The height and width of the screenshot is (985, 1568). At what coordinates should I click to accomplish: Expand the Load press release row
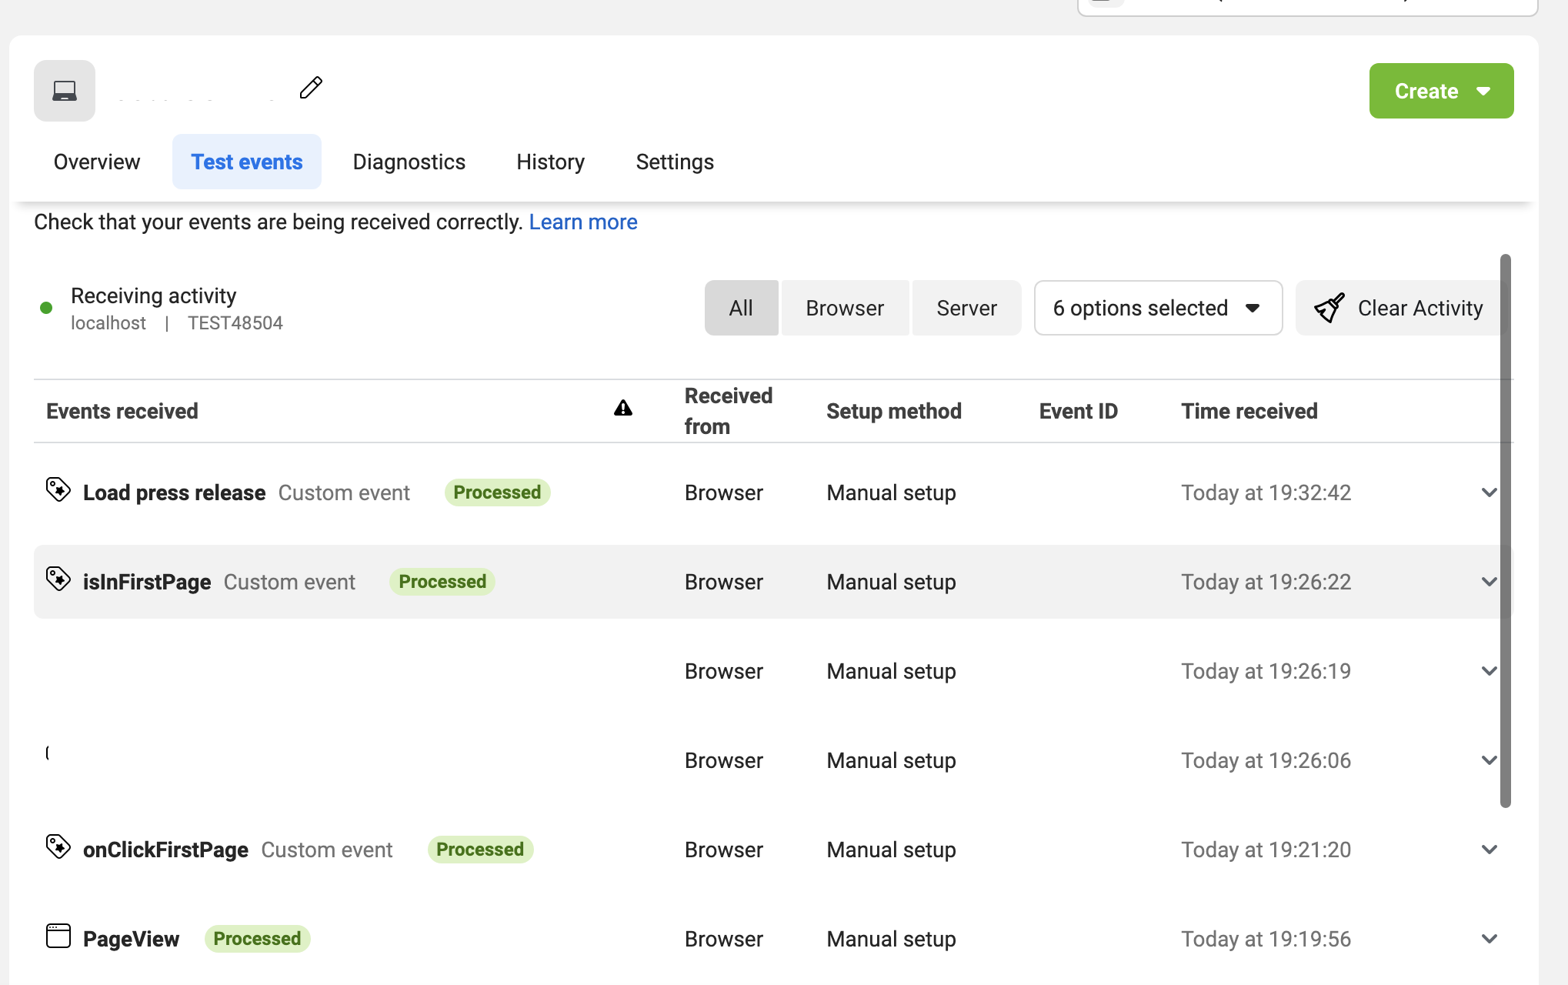1490,492
